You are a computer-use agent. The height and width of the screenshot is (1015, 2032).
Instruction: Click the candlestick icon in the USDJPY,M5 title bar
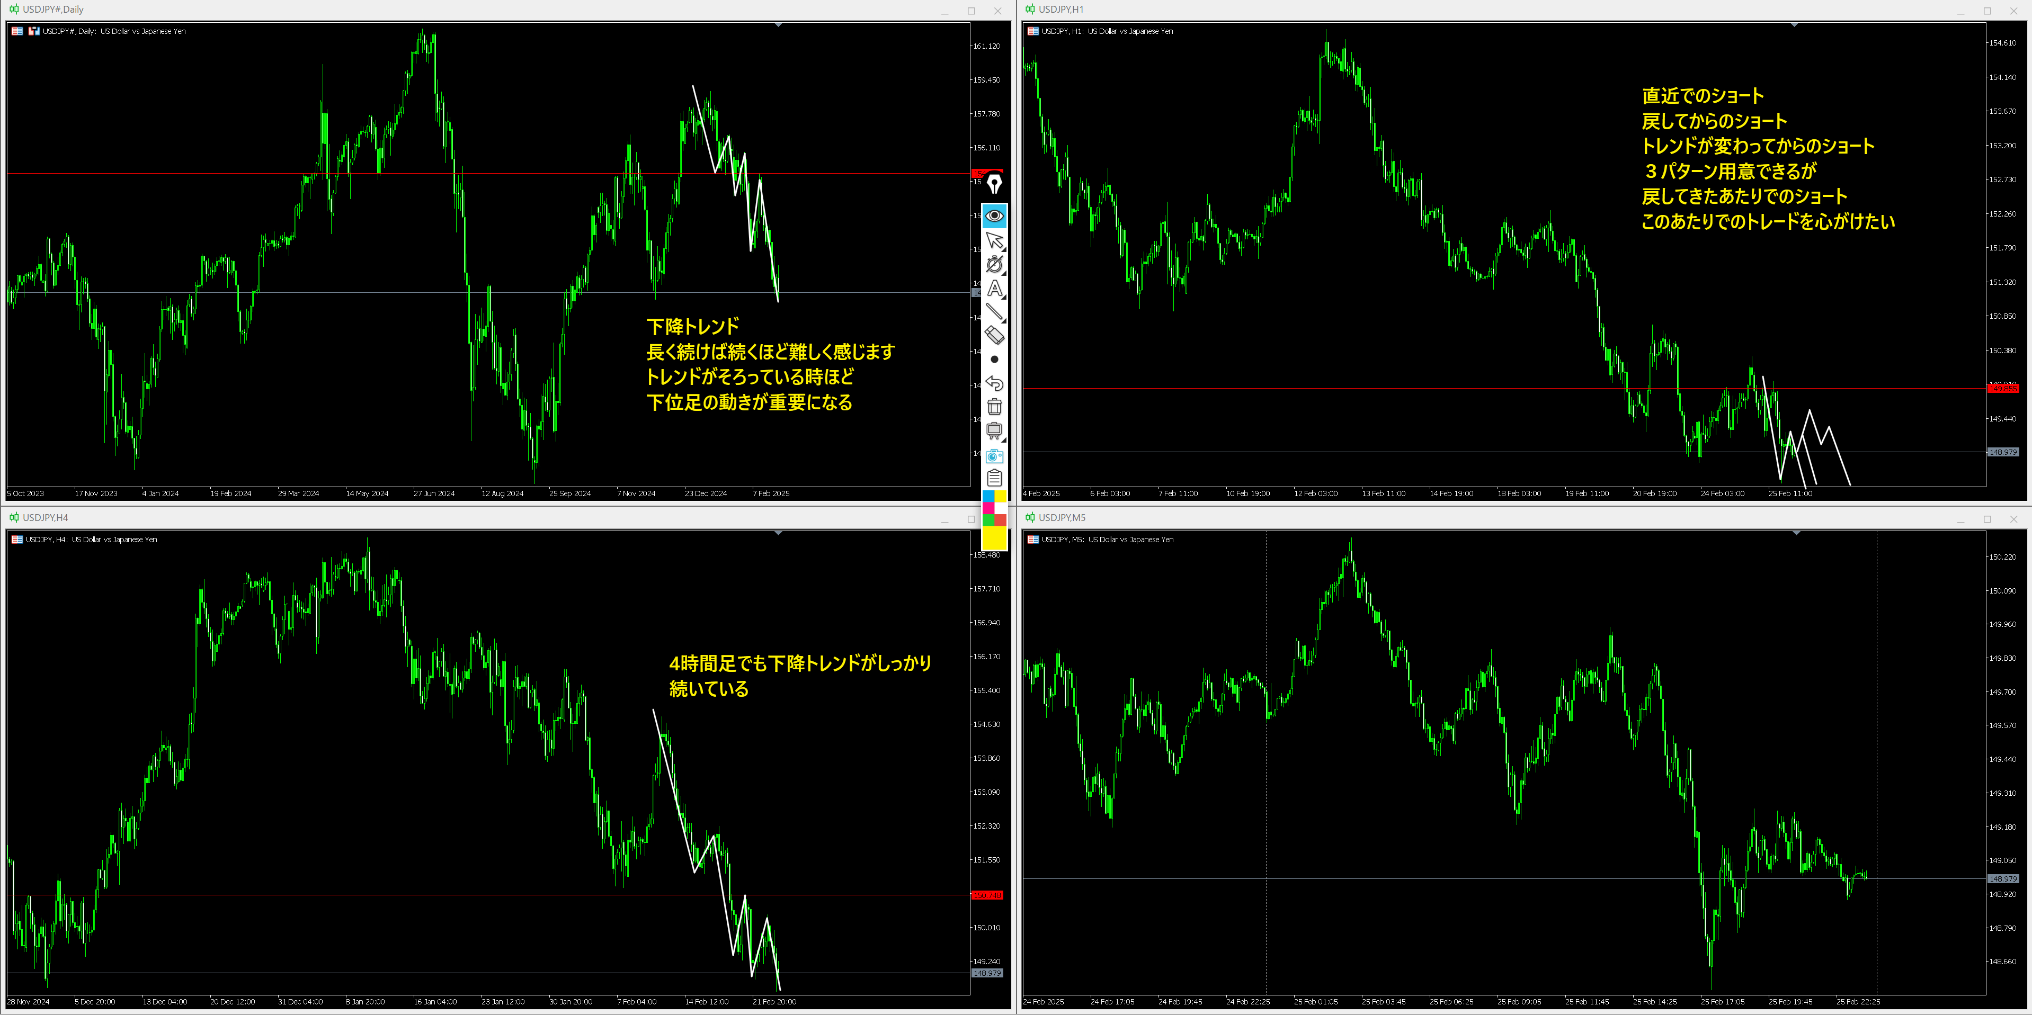point(1029,517)
